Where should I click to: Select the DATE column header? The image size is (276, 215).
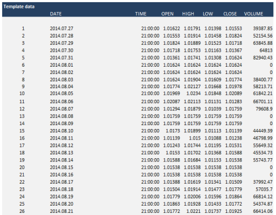point(56,14)
